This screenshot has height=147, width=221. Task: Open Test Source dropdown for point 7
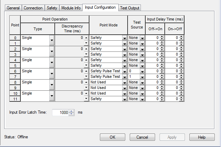tap(142, 77)
